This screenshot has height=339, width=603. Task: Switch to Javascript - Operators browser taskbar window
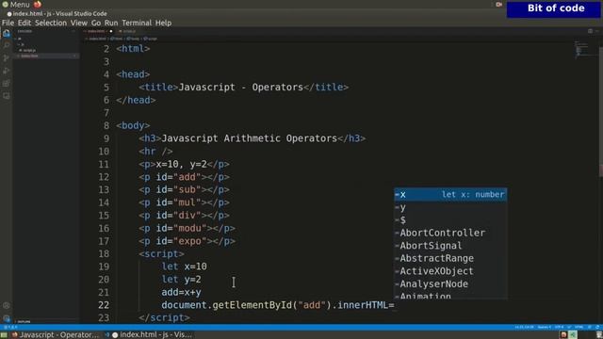point(55,335)
